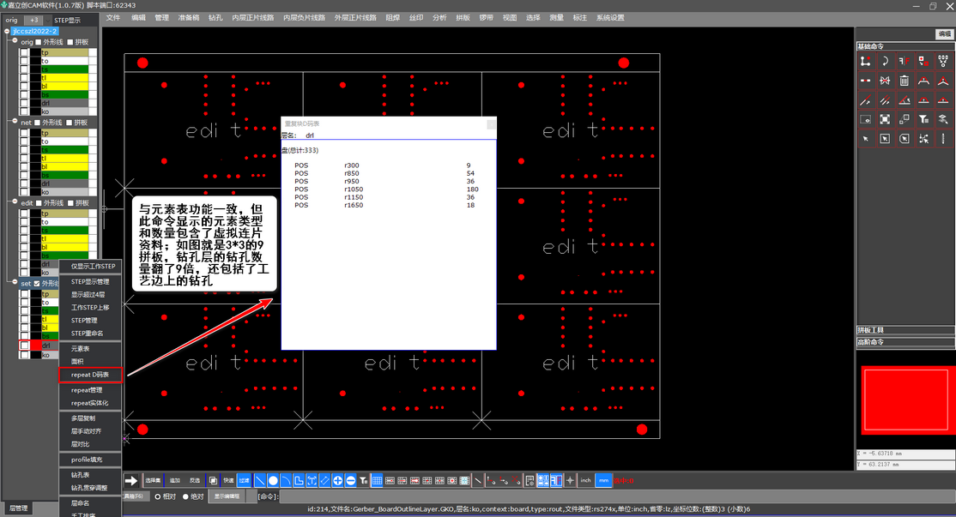Screen dimensions: 956x517
Task: Collapse the edit step node
Action: pyautogui.click(x=15, y=202)
